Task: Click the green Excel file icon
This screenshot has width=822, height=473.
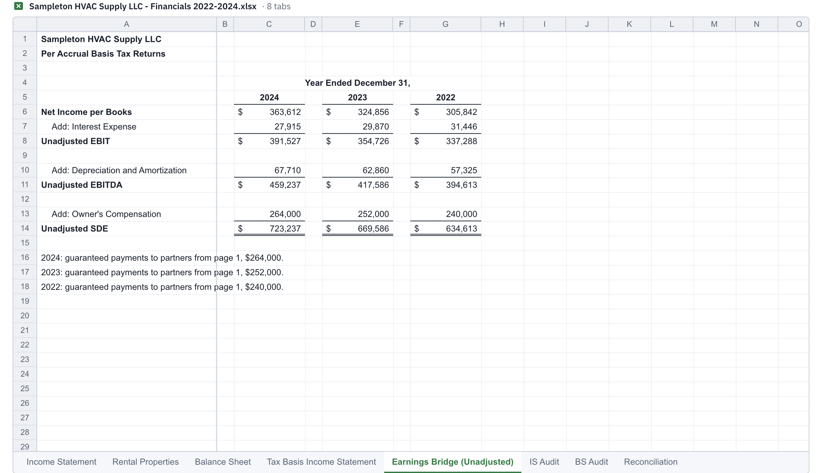Action: [19, 6]
